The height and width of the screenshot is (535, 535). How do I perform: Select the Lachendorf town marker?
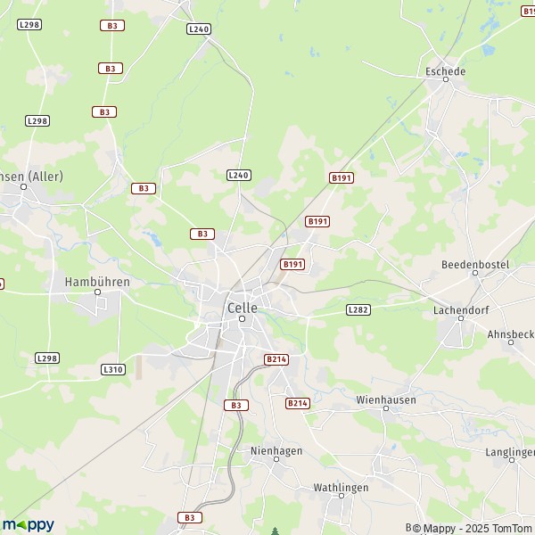point(461,318)
